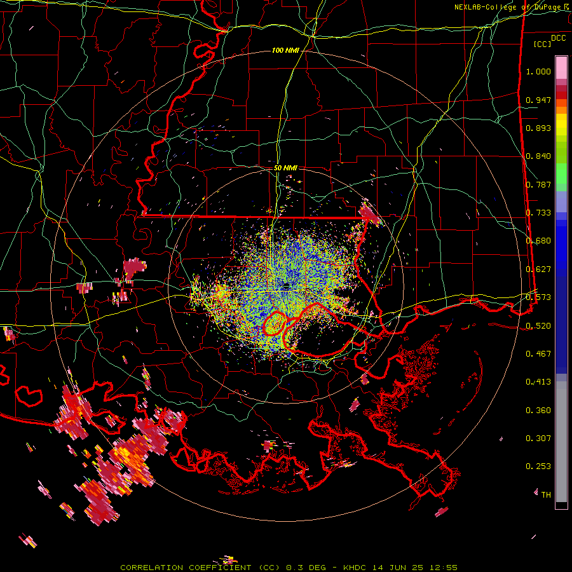Click the 0.520 scale value
Image resolution: width=572 pixels, height=572 pixels.
tap(538, 326)
